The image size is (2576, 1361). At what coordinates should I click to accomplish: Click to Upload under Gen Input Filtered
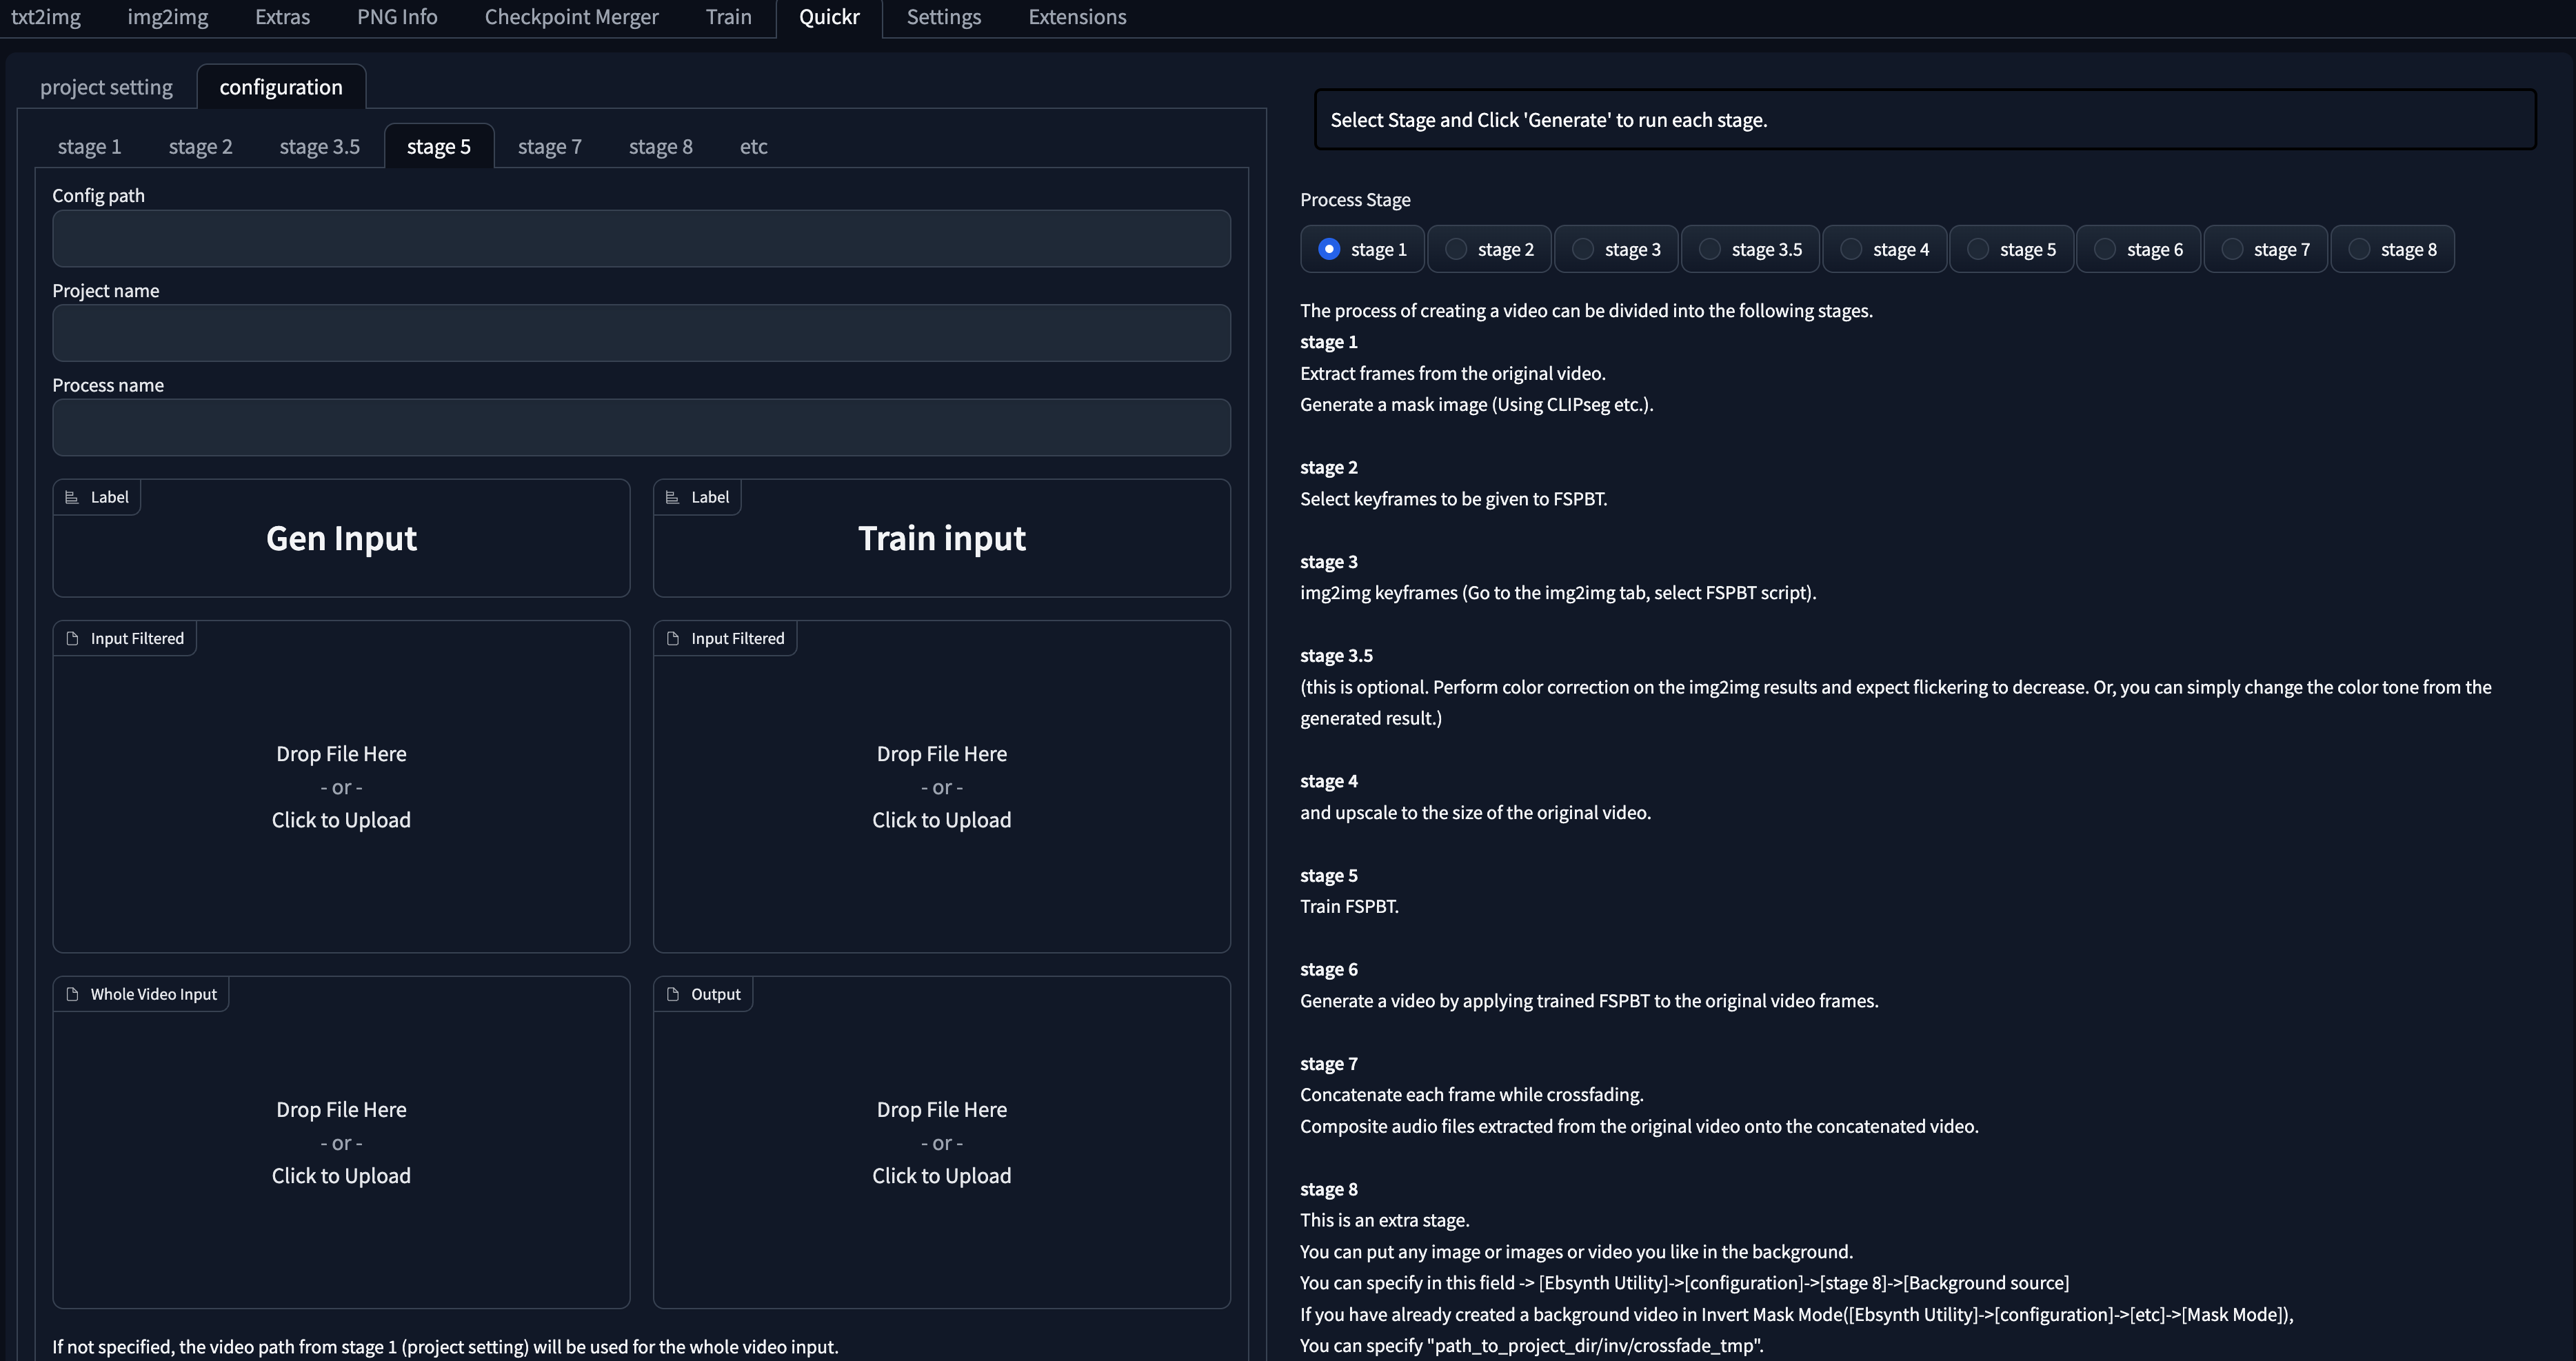340,819
